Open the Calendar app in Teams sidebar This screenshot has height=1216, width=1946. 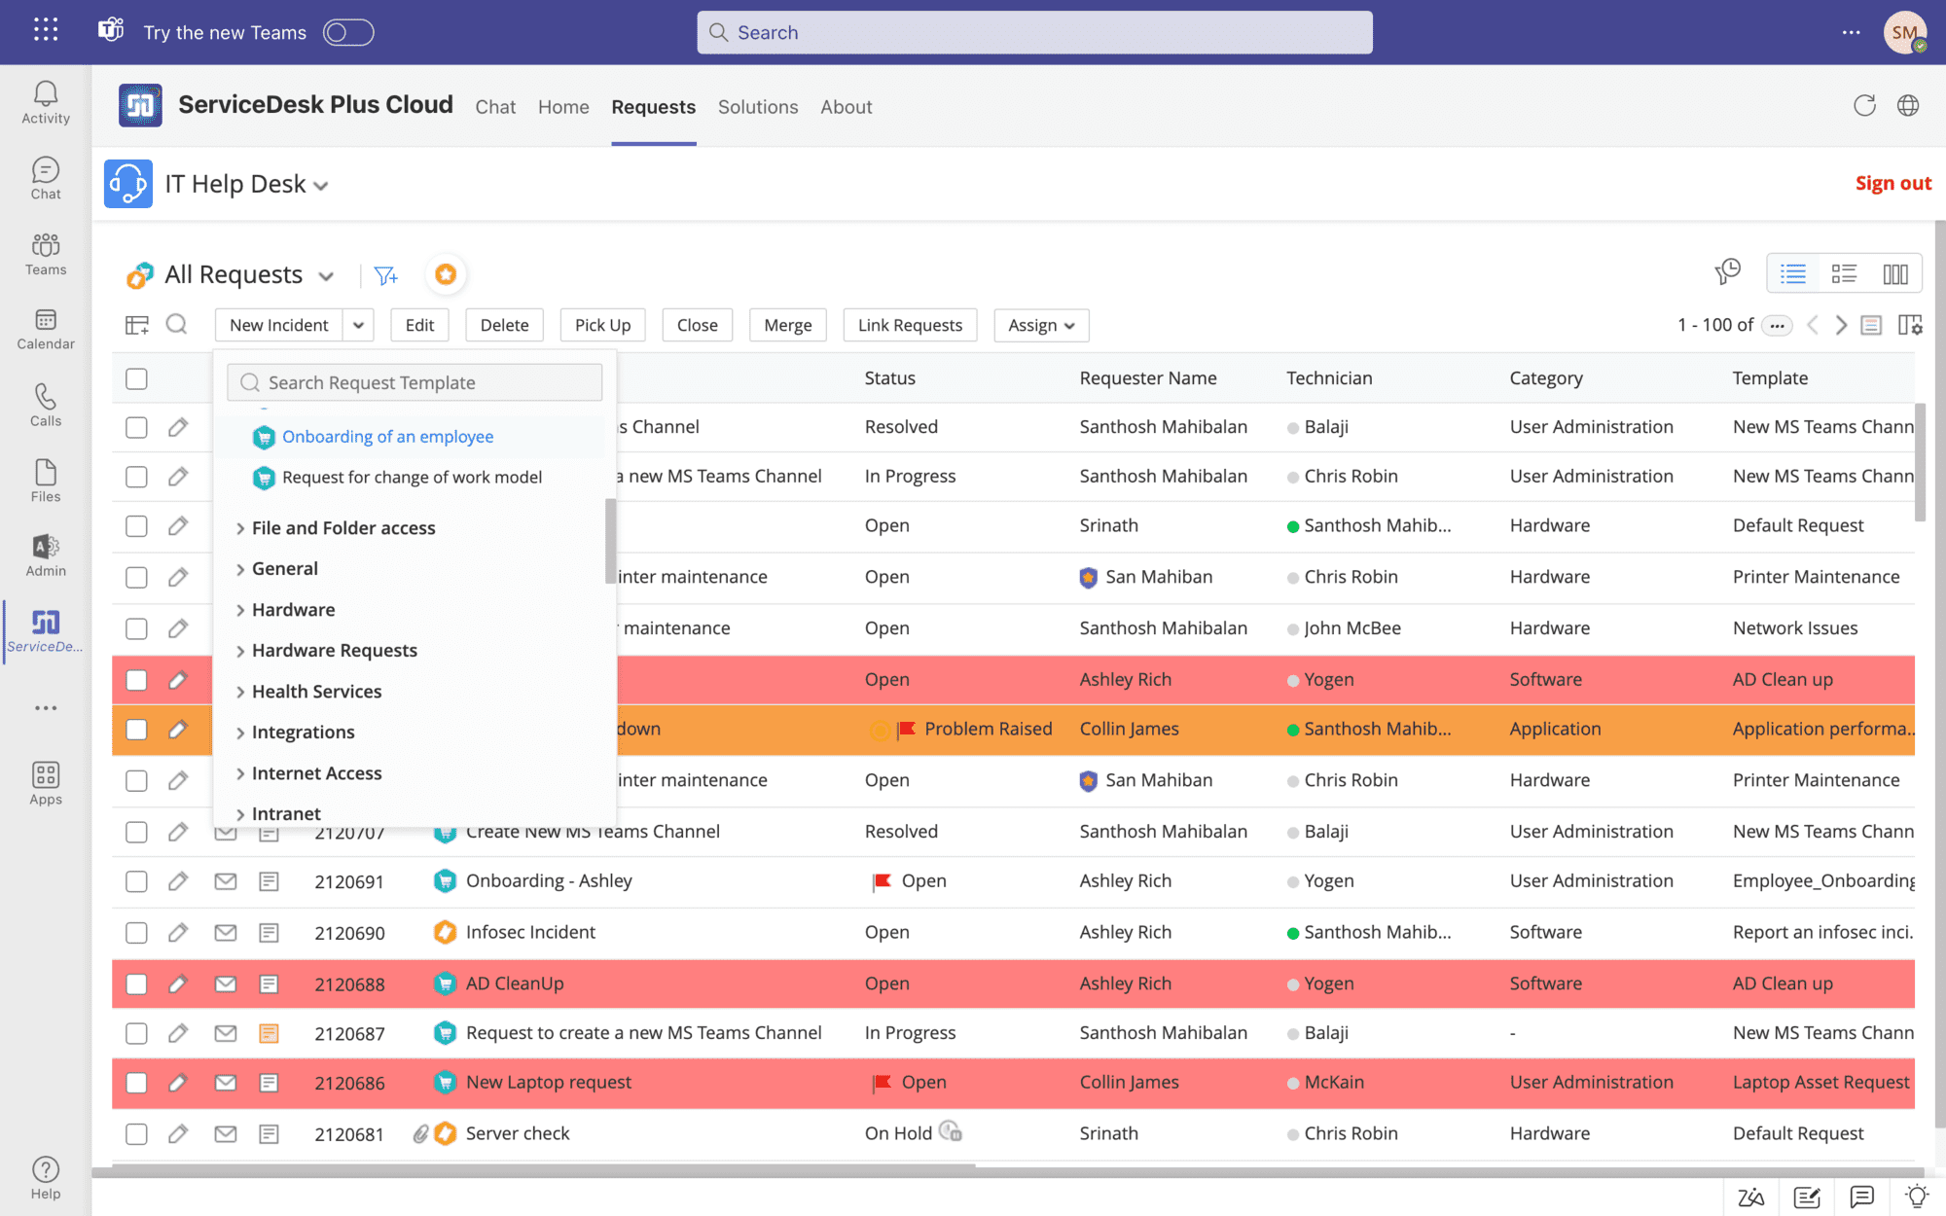point(46,329)
